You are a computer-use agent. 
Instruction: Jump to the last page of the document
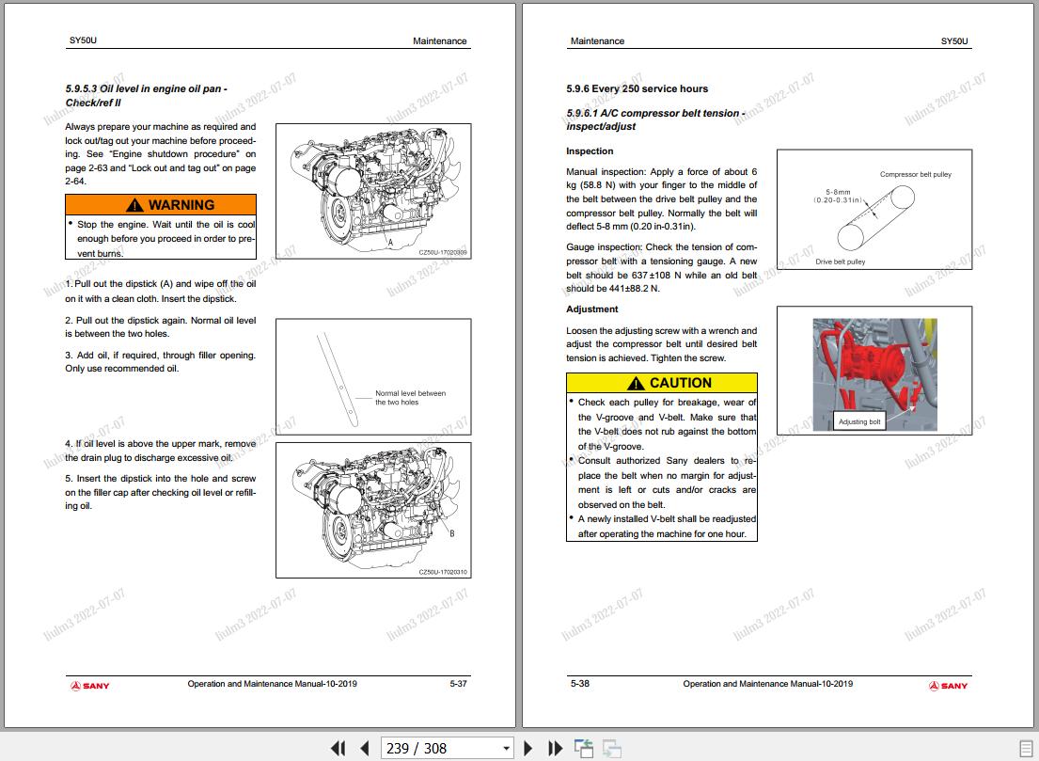click(556, 749)
